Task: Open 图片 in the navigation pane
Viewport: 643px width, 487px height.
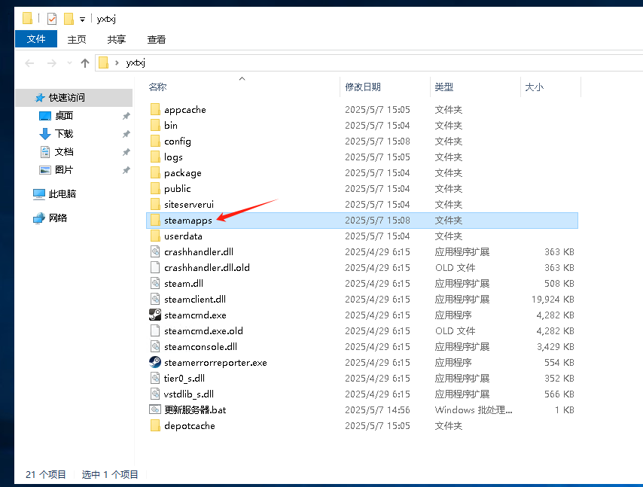Action: (x=64, y=169)
